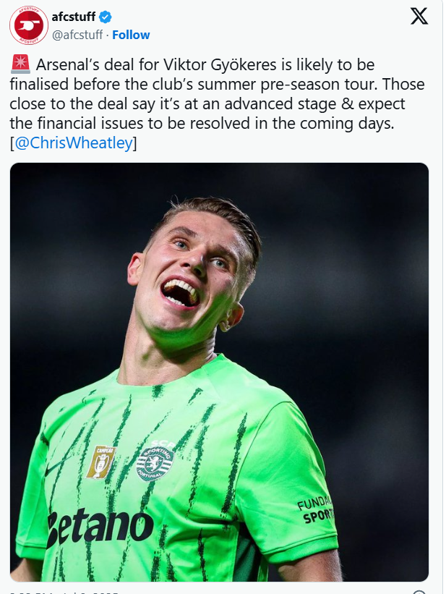Open the @ChrisWheatley mention link
This screenshot has width=446, height=594.
click(x=74, y=143)
